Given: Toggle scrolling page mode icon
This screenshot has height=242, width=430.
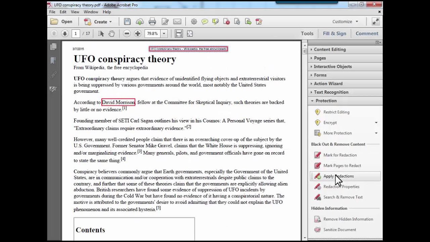Looking at the screenshot, I should [x=179, y=33].
